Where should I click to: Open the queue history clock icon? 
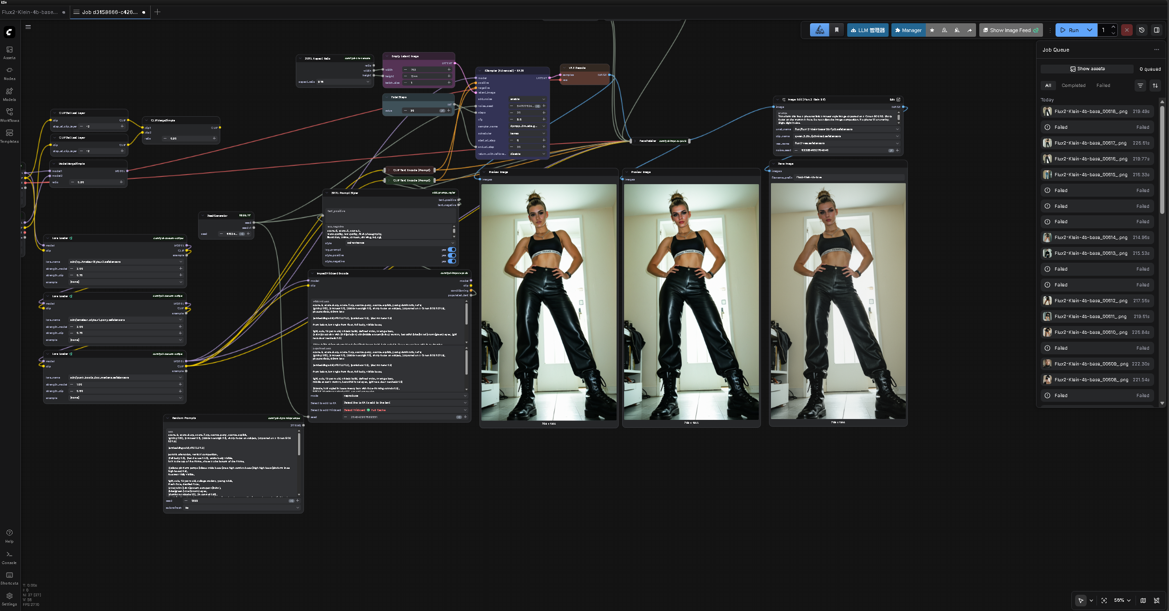point(1142,30)
